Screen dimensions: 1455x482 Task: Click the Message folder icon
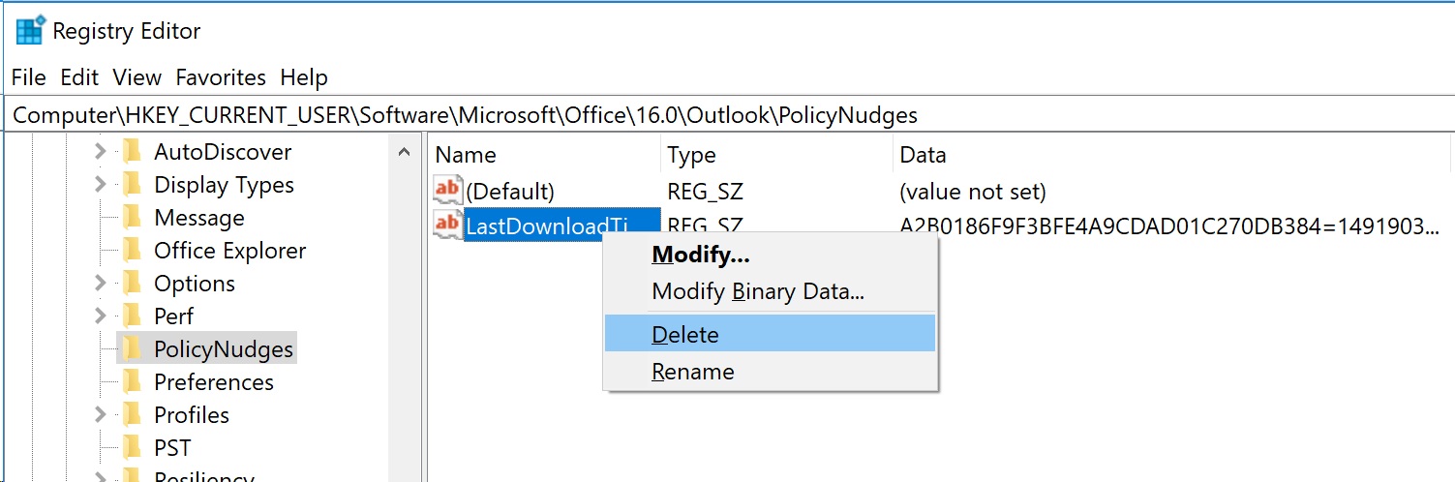click(132, 218)
